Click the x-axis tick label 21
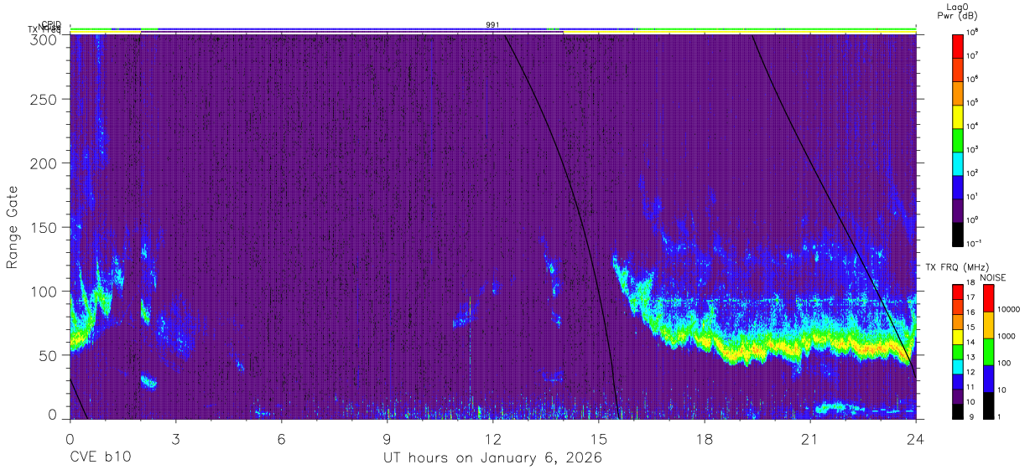 click(x=810, y=438)
